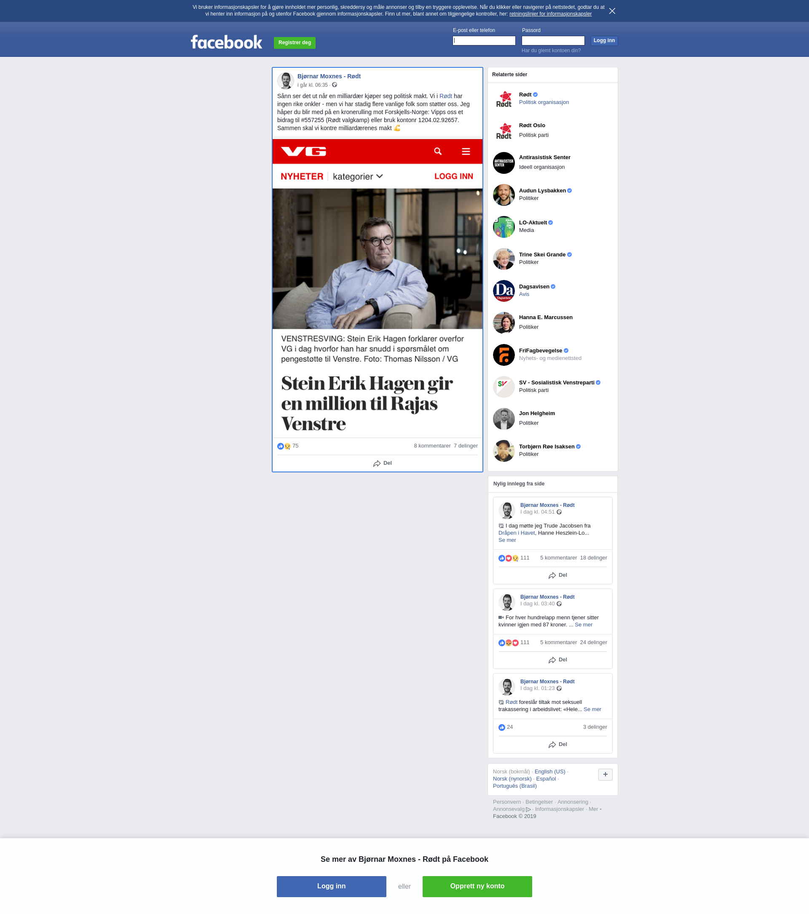Open Annonsevalg footer link
This screenshot has width=809, height=914.
(512, 809)
